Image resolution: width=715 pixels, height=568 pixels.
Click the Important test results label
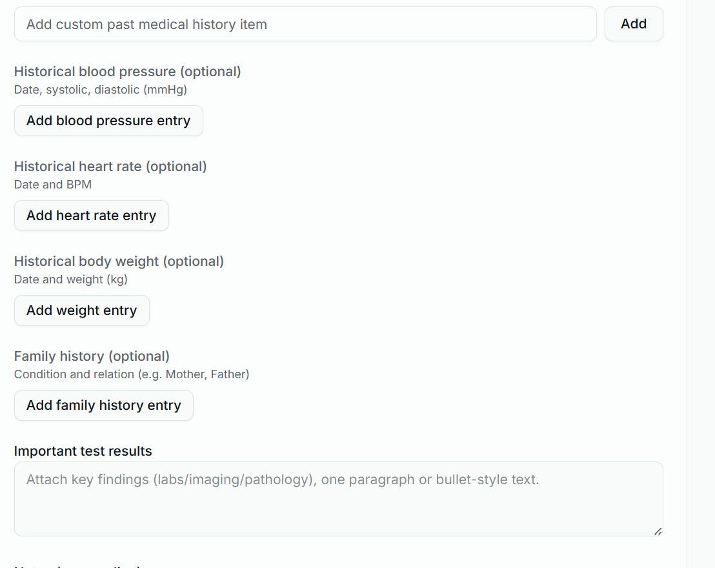coord(83,451)
